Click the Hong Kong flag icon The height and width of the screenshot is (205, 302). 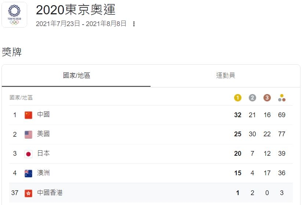coord(28,193)
